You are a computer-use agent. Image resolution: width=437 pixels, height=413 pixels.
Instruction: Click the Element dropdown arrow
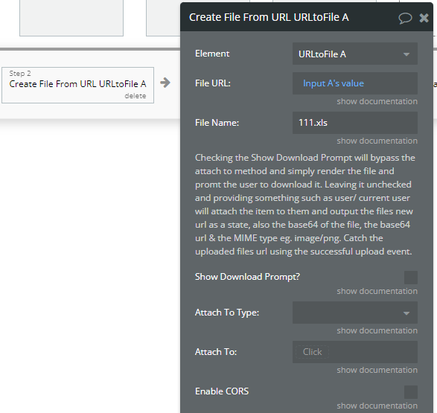[x=406, y=54]
